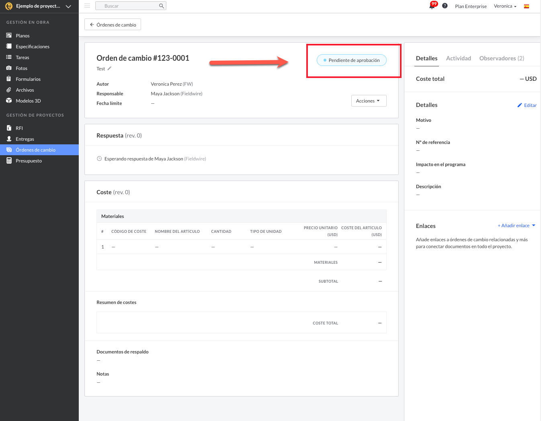The width and height of the screenshot is (541, 421).
Task: Switch to the Observadores (2) tab
Action: point(502,58)
